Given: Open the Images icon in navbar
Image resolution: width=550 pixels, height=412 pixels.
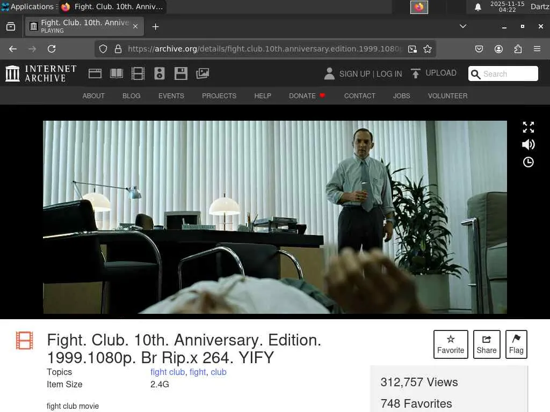Looking at the screenshot, I should (202, 73).
